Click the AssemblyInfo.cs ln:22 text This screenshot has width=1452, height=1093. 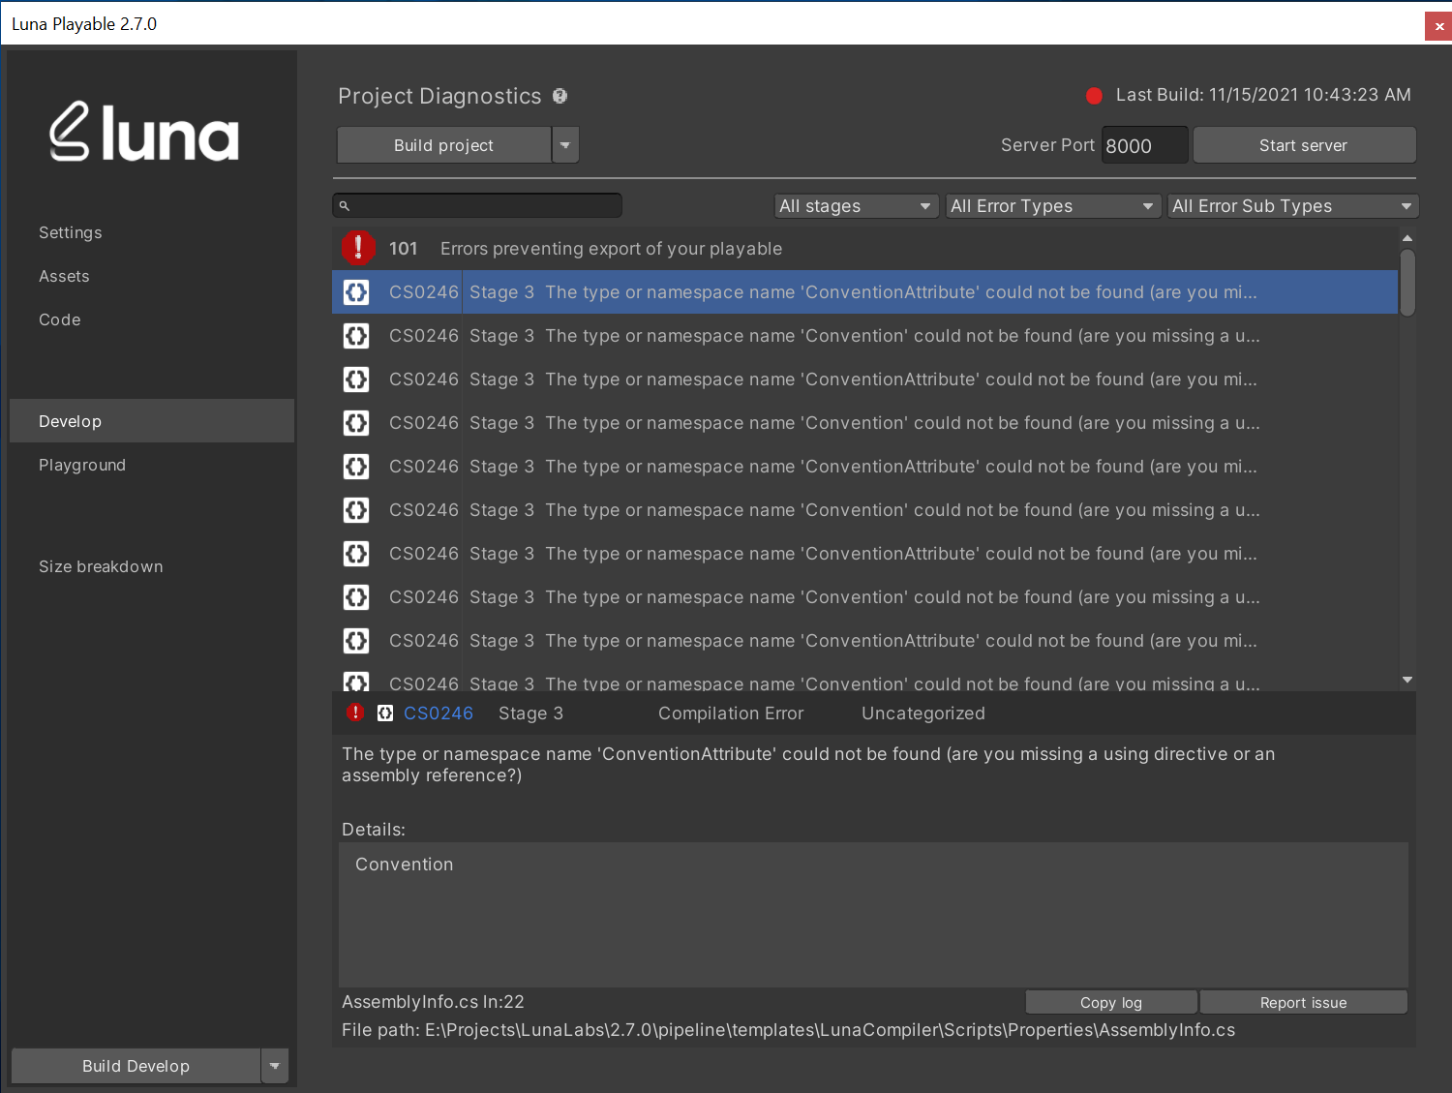(433, 1002)
